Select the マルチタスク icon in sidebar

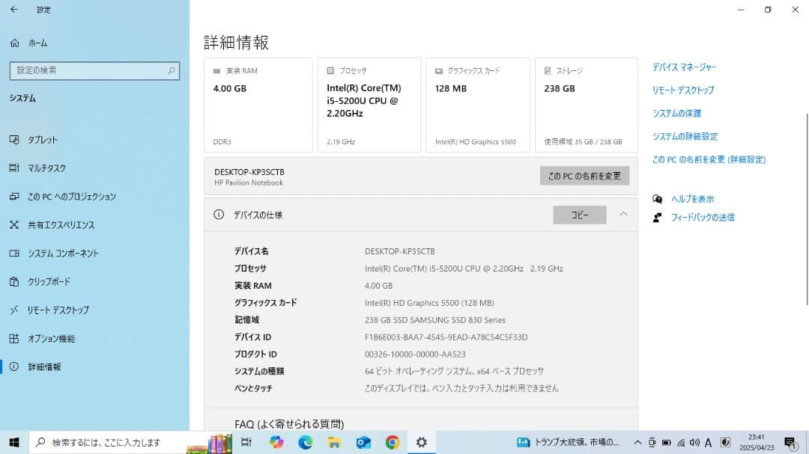[13, 168]
